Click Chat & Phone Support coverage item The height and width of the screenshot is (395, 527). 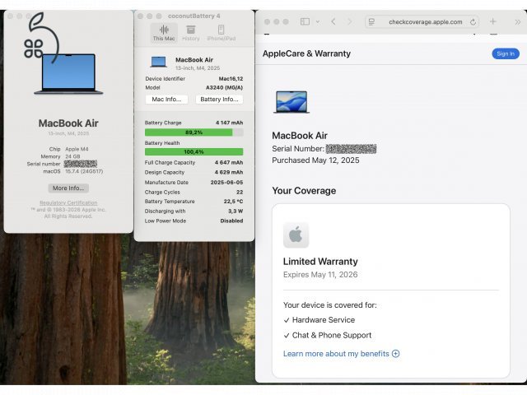332,335
